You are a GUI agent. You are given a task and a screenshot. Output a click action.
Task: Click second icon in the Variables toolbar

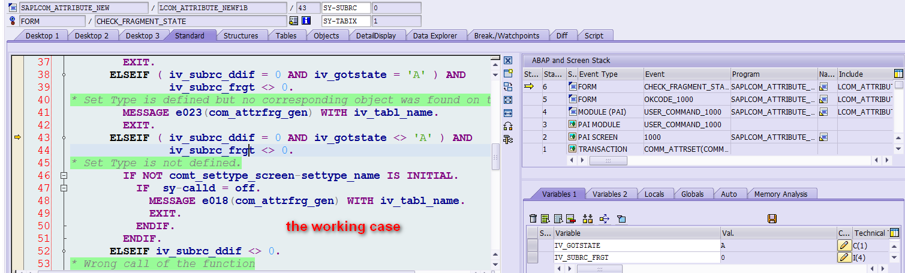(545, 219)
